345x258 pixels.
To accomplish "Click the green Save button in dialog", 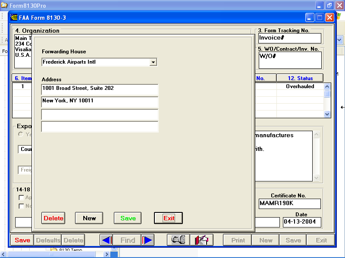I will (x=128, y=218).
